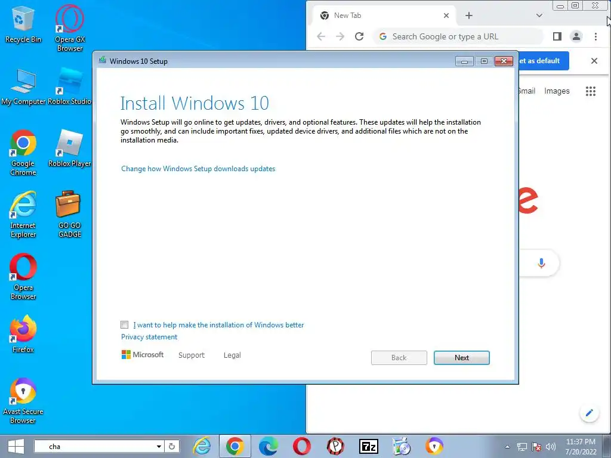Open the Windows Start button
The width and height of the screenshot is (611, 458).
click(x=16, y=446)
